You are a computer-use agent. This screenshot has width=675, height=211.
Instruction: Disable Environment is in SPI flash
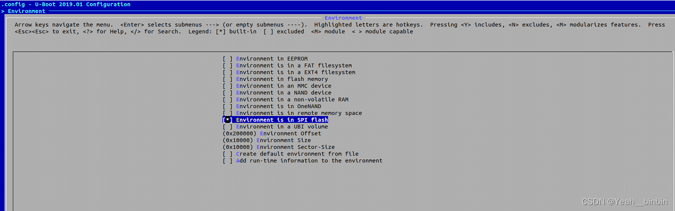pos(275,120)
